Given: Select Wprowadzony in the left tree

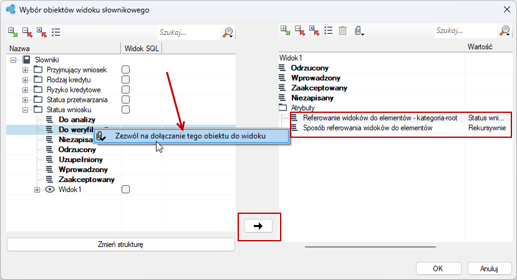Looking at the screenshot, I should pyautogui.click(x=83, y=170).
